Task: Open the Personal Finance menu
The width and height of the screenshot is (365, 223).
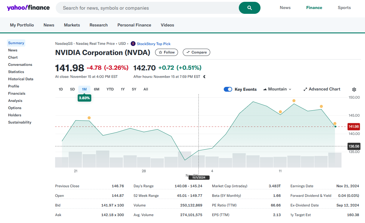Action: coord(134,25)
